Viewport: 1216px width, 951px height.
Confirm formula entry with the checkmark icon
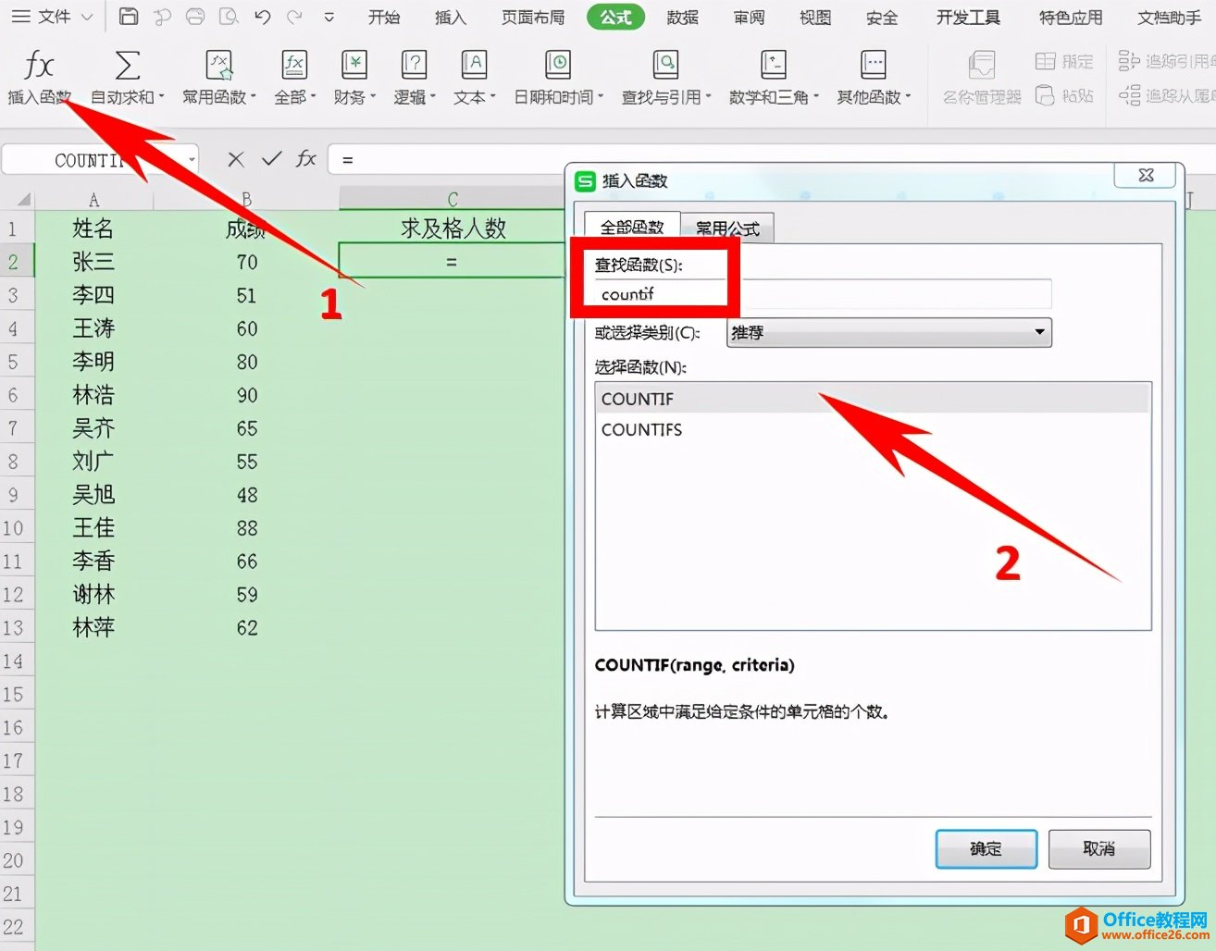pos(271,159)
